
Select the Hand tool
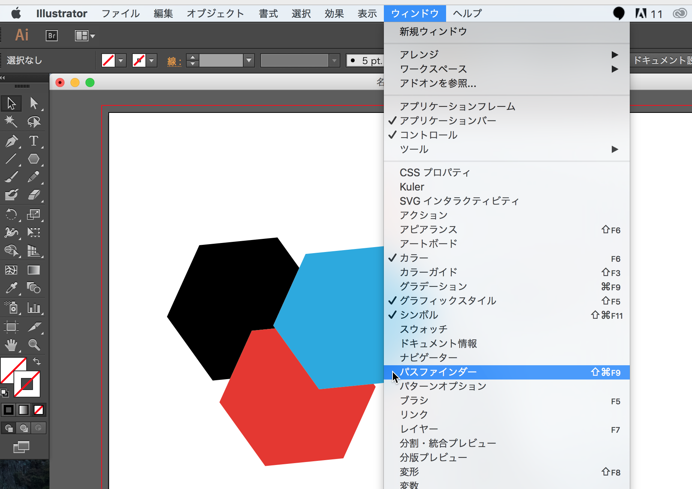tap(11, 345)
